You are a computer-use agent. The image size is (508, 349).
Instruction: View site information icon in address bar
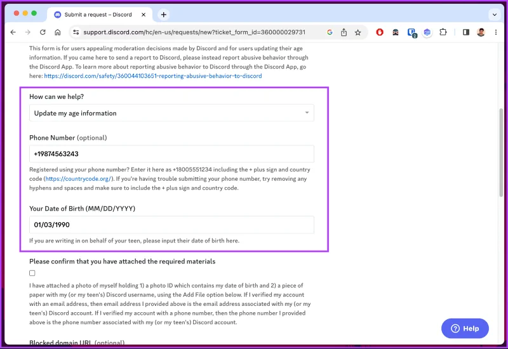(x=76, y=32)
